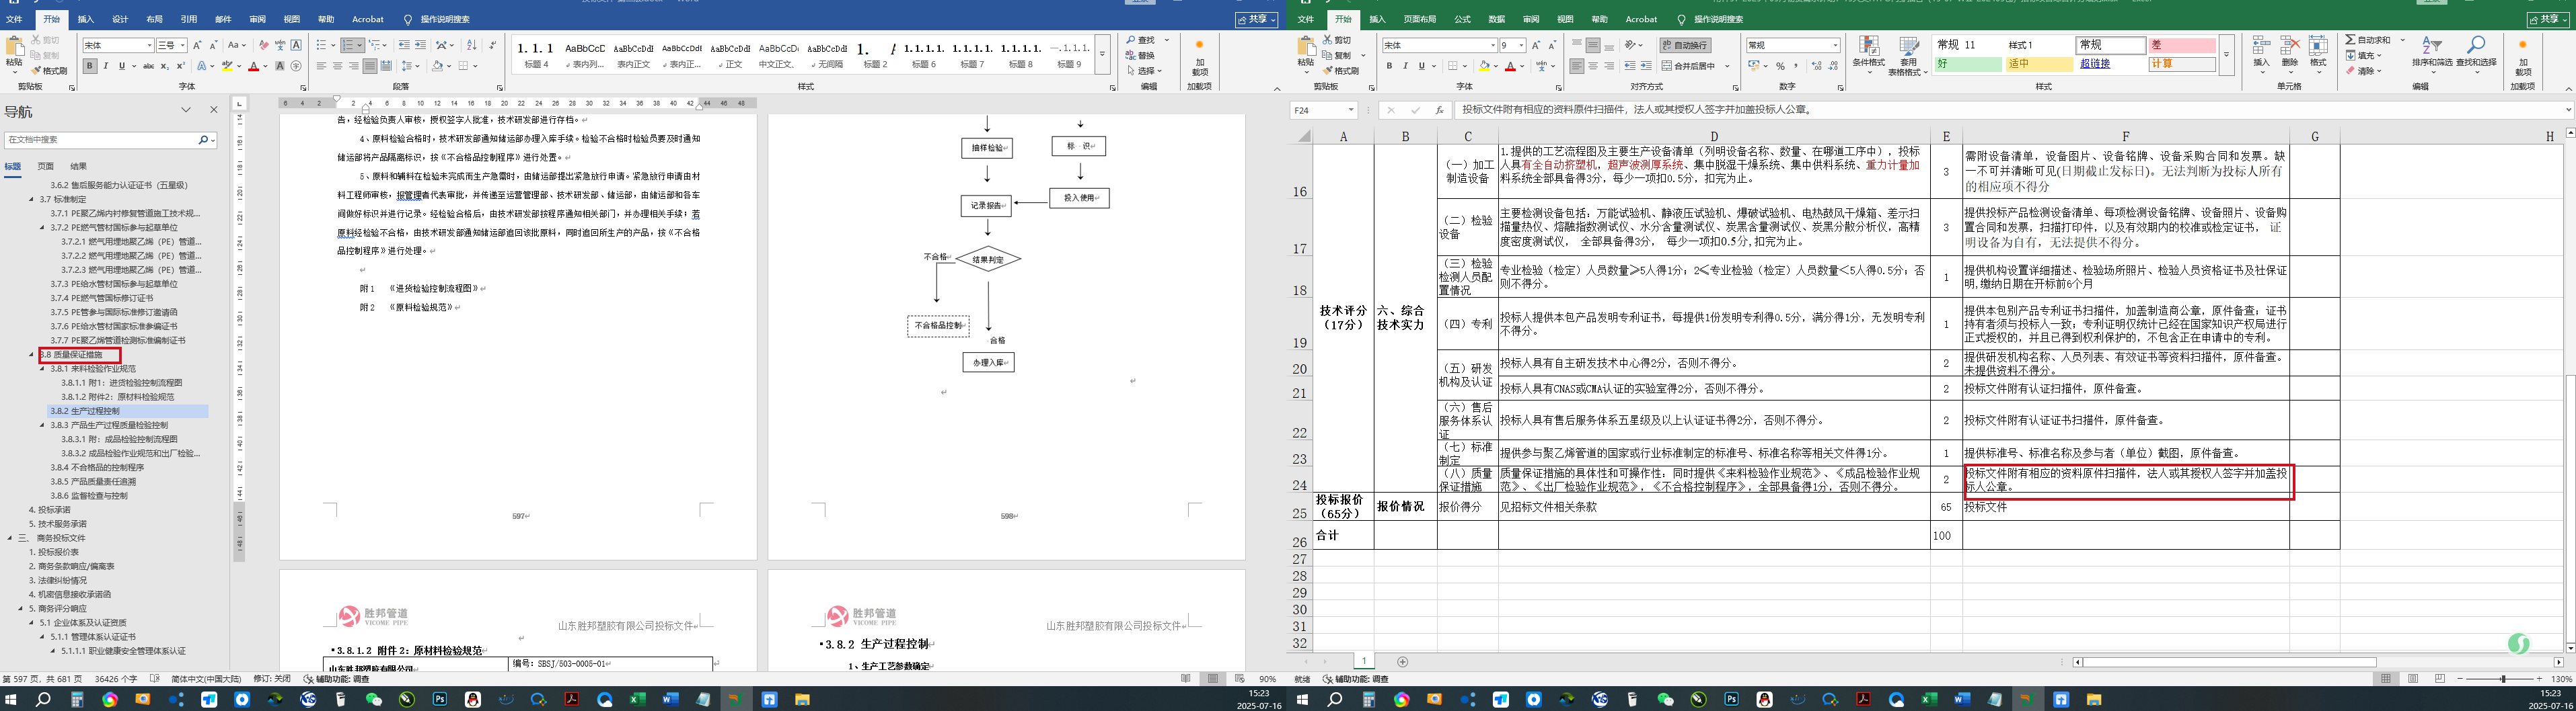
Task: Open Excel number format dropdown (常规)
Action: (1835, 45)
